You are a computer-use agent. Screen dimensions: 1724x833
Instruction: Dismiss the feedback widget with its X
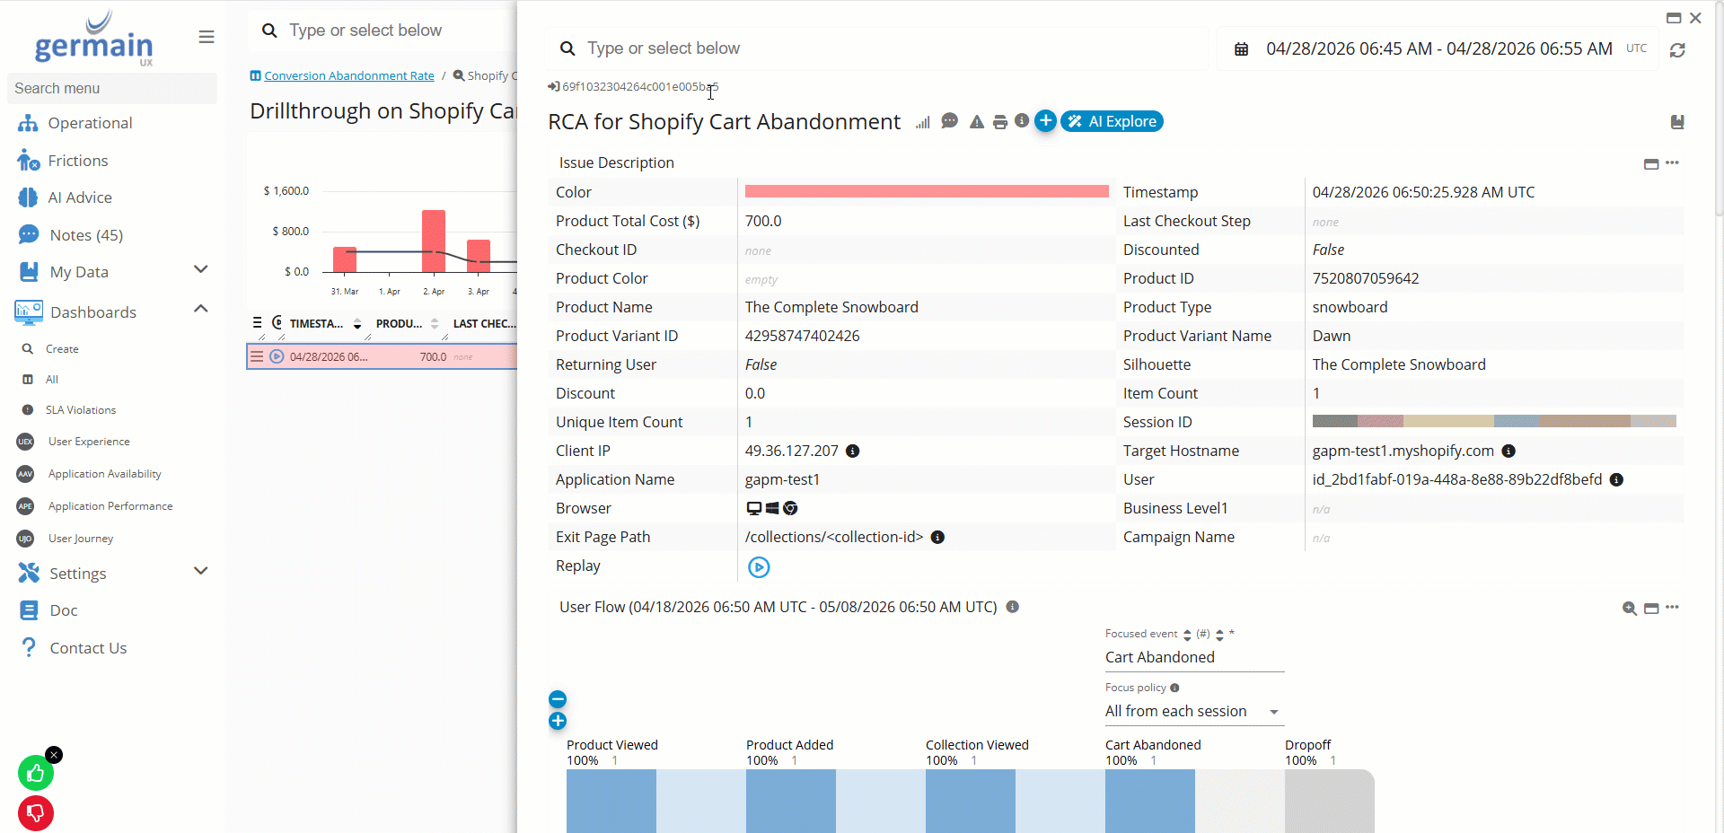54,755
